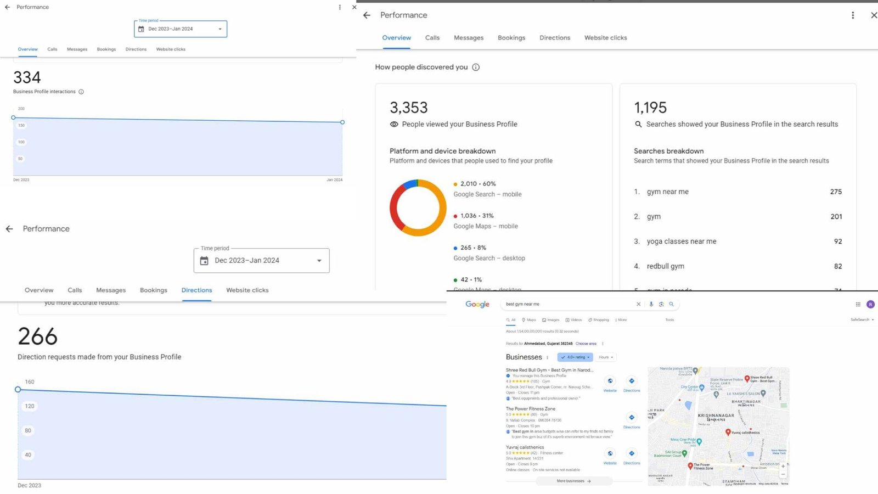Click The Power Fitness Zone map pin
Screen dimensions: 878x494
690,465
